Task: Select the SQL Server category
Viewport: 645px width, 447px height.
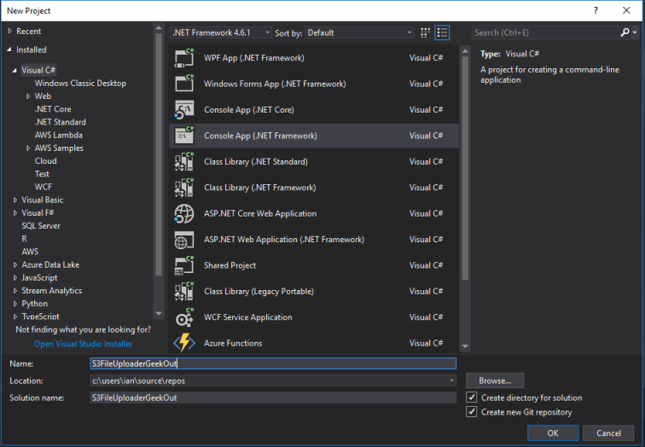Action: coord(41,226)
